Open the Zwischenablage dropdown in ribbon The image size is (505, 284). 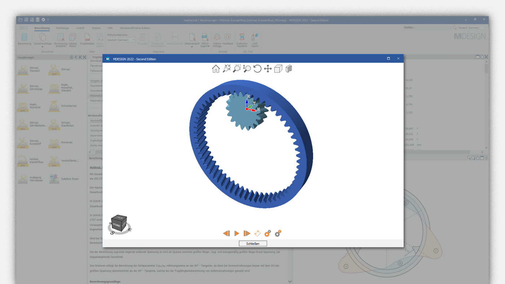[x=42, y=41]
